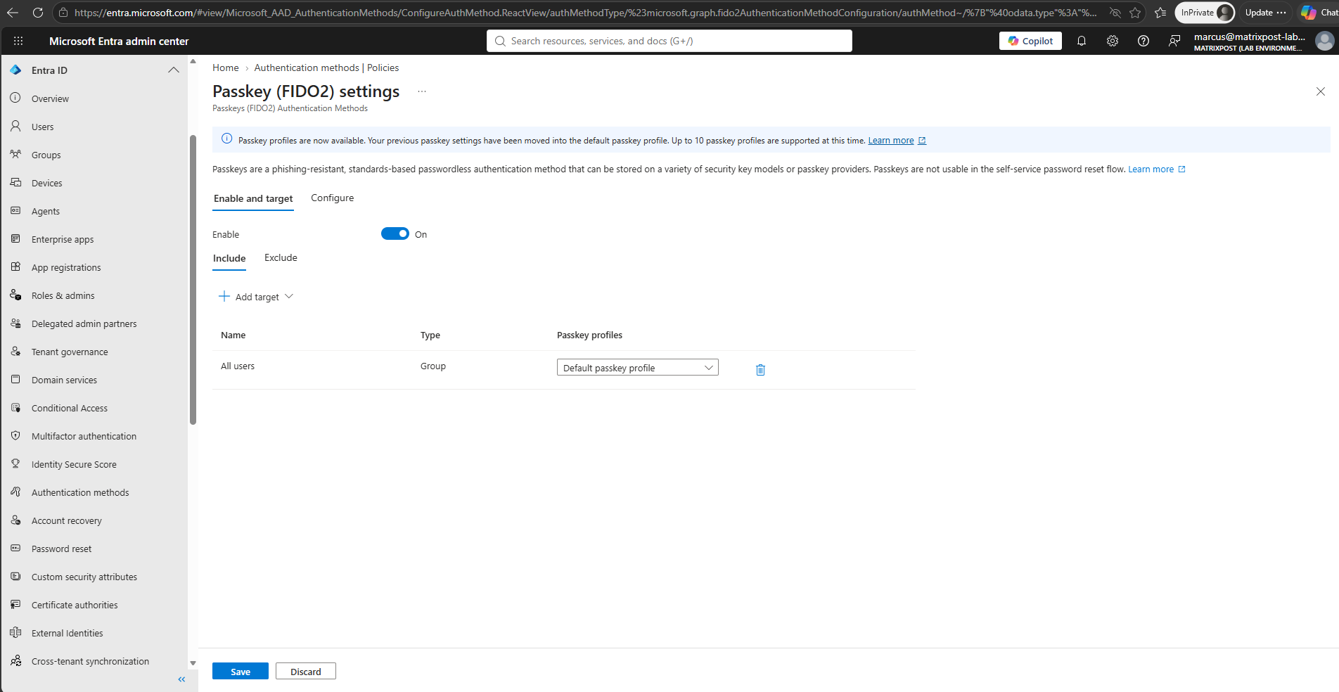
Task: Turn off the passkey Enable toggle
Action: coord(395,233)
